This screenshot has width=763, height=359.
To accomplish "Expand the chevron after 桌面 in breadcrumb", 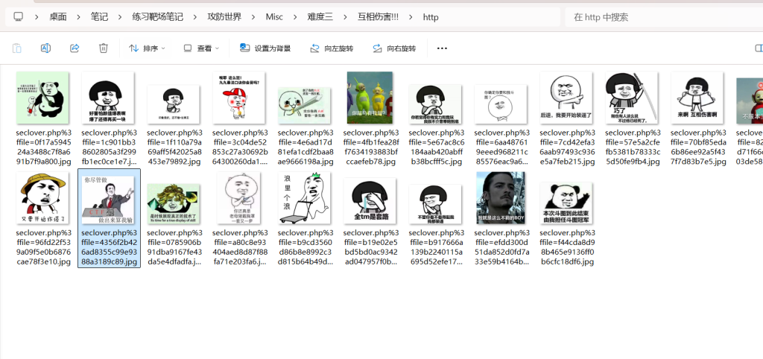I will click(x=78, y=17).
